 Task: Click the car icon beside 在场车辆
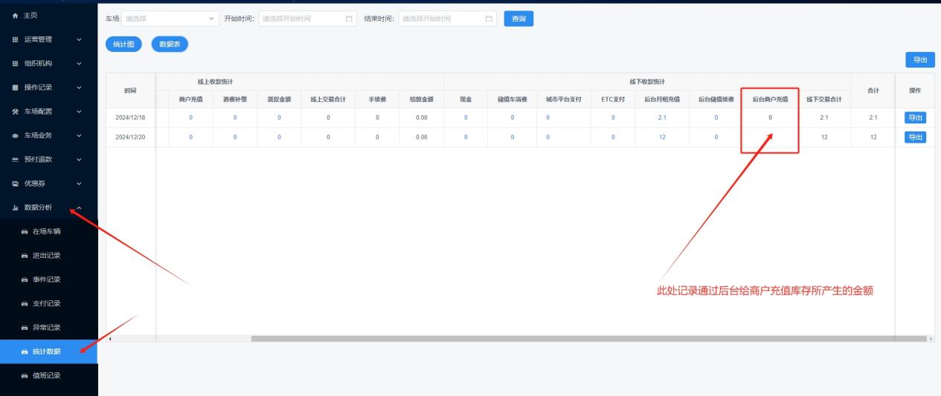25,231
